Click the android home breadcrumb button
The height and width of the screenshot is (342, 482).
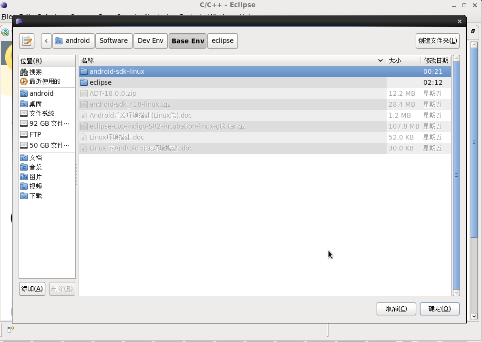[73, 40]
